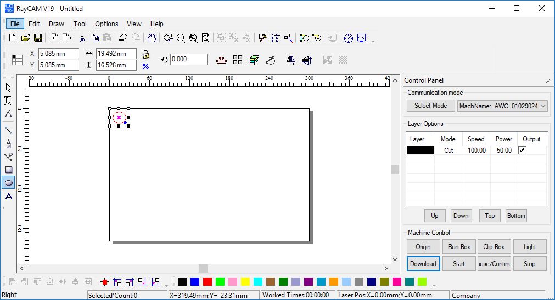Screen dimensions: 555x300
Task: Expand the top toolbar overflow arrow
Action: click(x=373, y=42)
